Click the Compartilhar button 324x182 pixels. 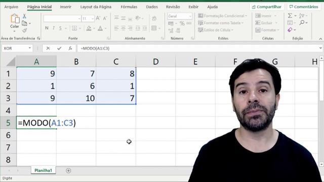coord(267,7)
